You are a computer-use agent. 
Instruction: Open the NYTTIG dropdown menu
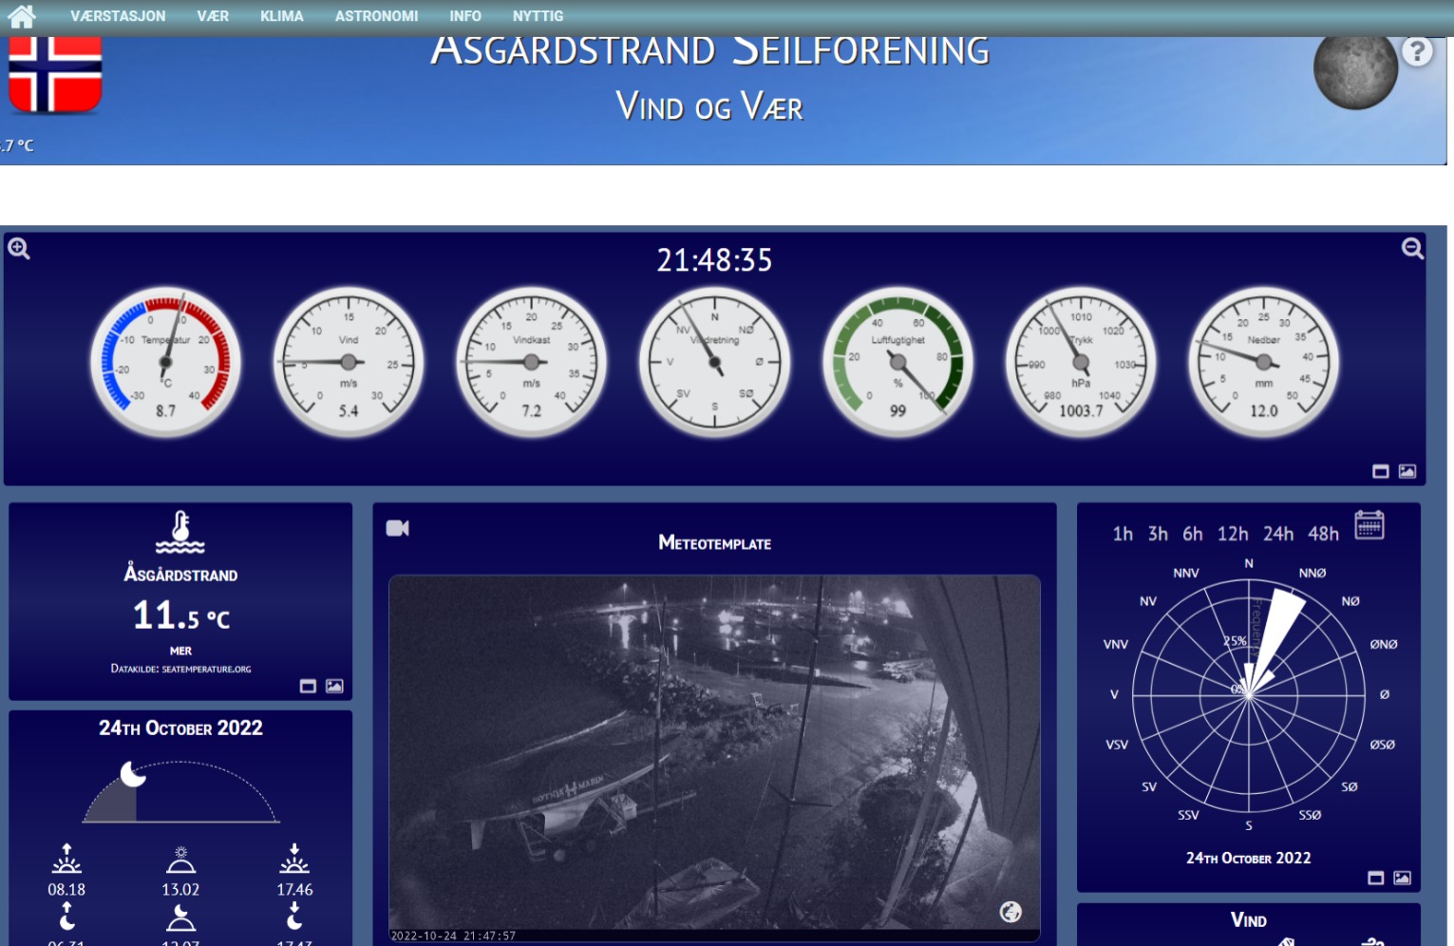click(x=538, y=15)
